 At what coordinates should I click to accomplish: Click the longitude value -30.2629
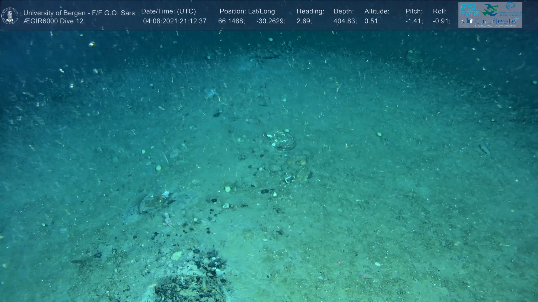pyautogui.click(x=271, y=21)
